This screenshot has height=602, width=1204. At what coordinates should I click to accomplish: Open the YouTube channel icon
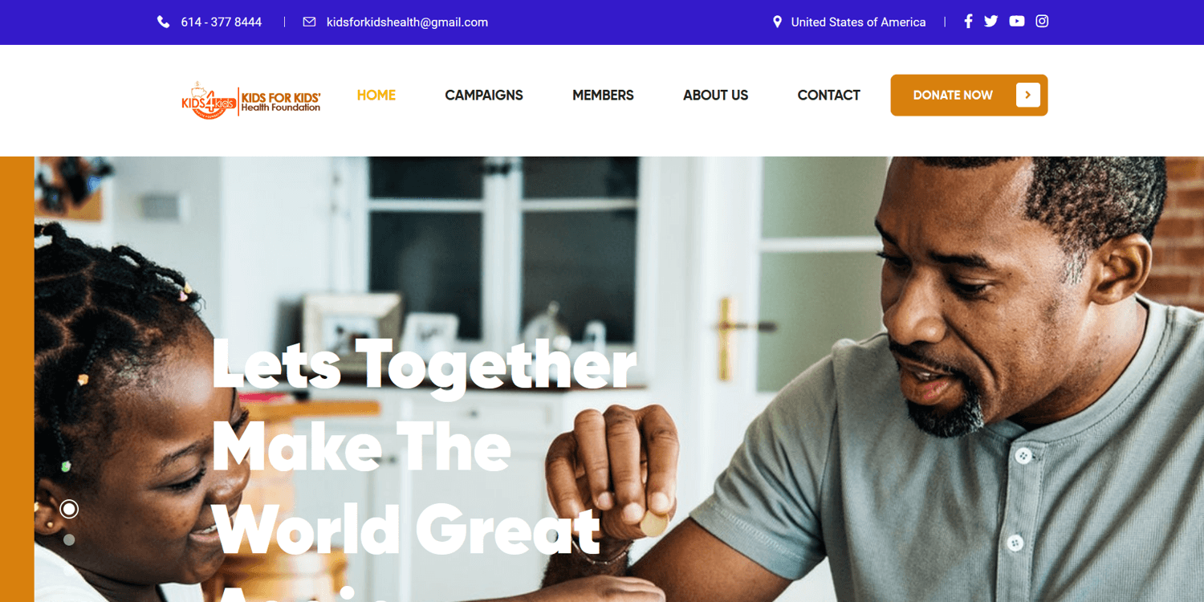tap(1017, 22)
